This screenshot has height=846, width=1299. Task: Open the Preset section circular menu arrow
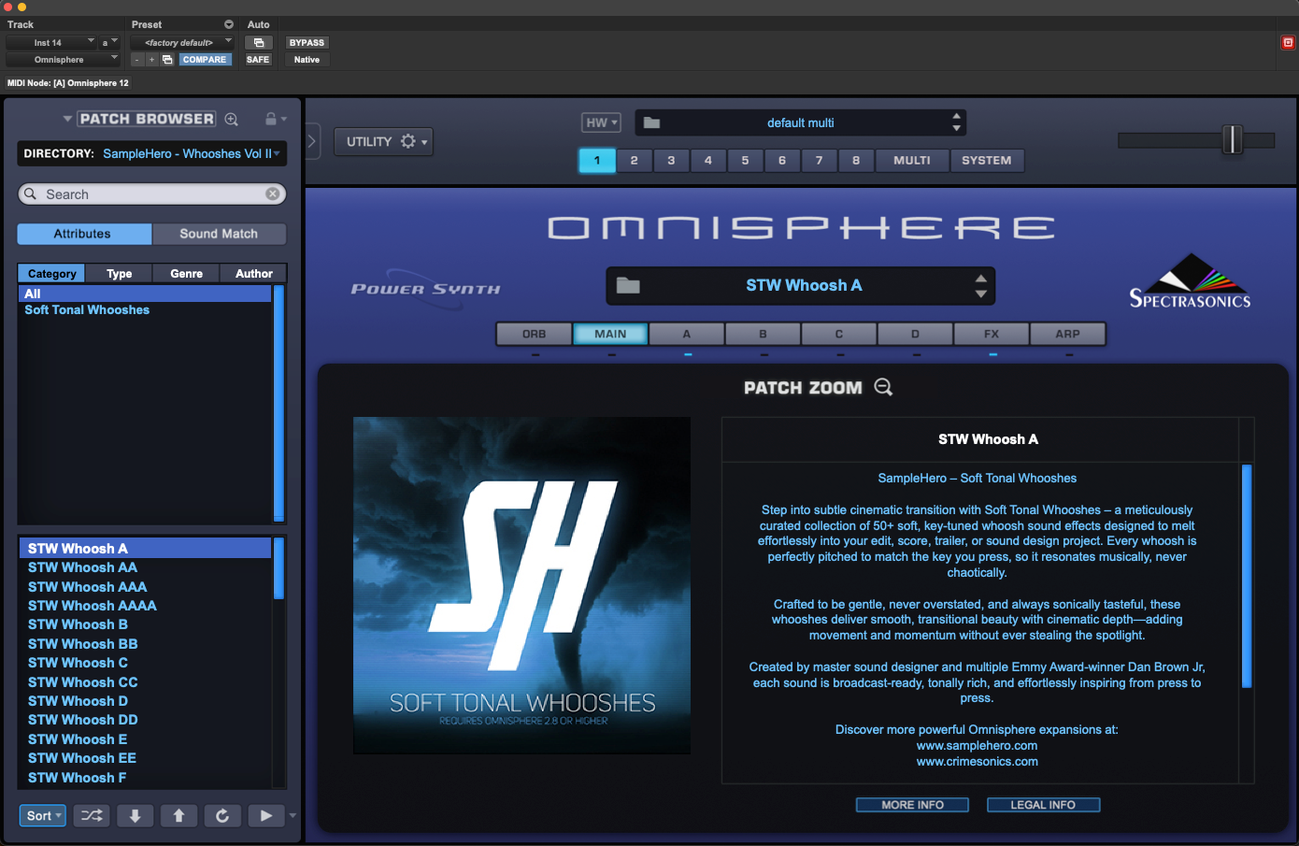229,24
